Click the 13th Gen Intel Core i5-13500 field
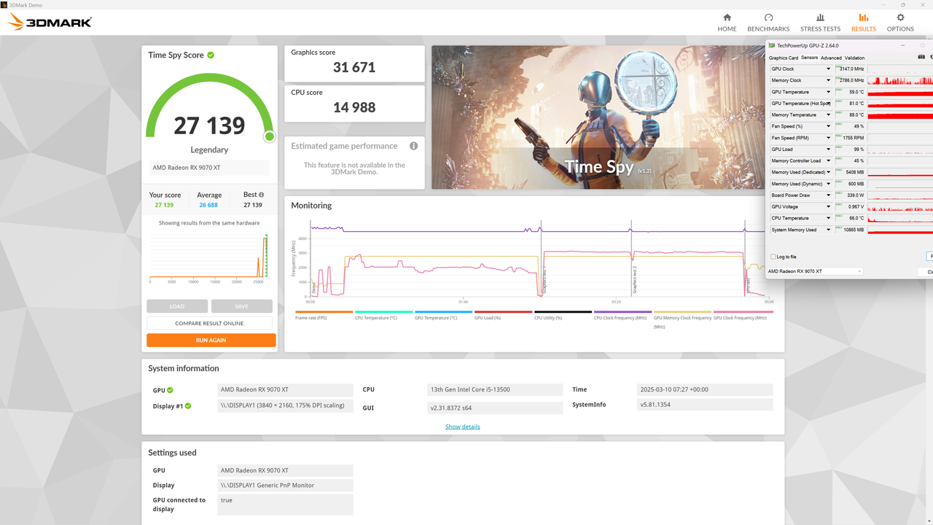Viewport: 933px width, 525px height. click(x=495, y=389)
